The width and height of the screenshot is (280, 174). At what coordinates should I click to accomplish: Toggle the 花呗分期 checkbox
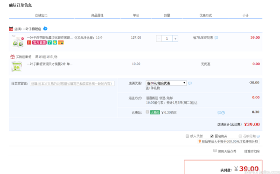coord(240,136)
